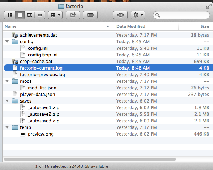
Task: Click the factorio-current.log file name
Action: tap(41, 68)
